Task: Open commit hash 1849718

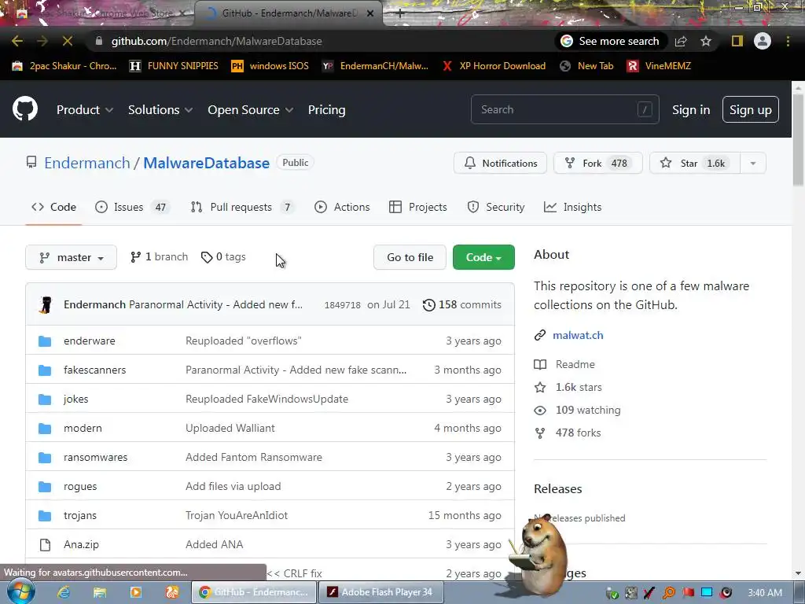Action: 343,305
